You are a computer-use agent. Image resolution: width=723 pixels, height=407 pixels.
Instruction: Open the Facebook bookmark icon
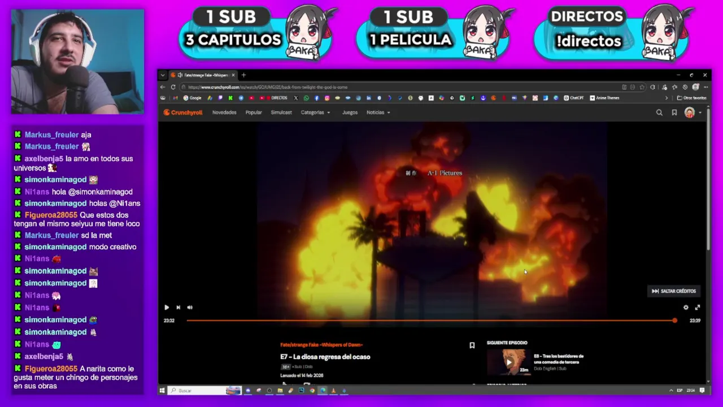(316, 98)
